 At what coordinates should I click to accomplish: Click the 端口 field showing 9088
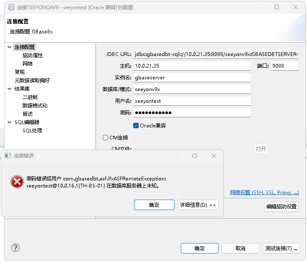click(285, 66)
